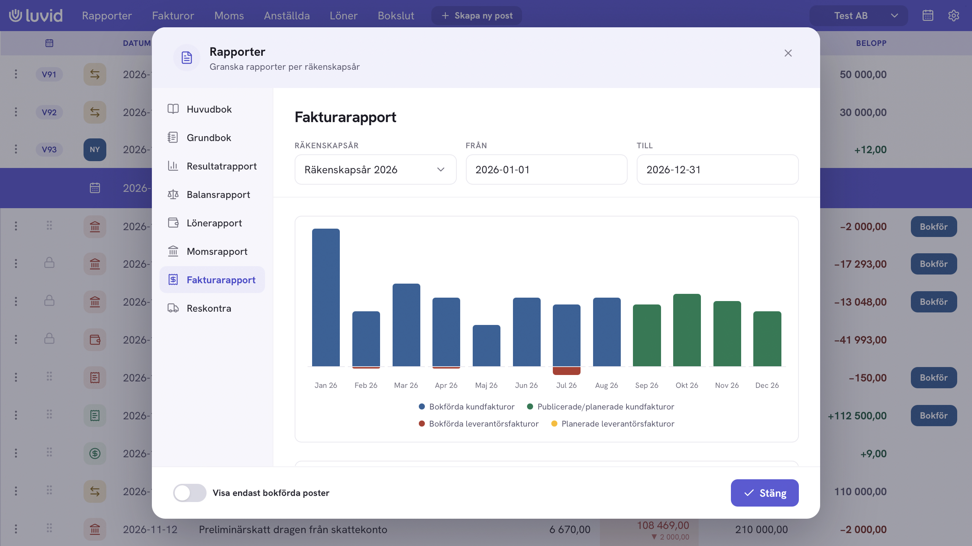Click the Balansrapport scales icon
This screenshot has width=972, height=546.
(x=173, y=195)
